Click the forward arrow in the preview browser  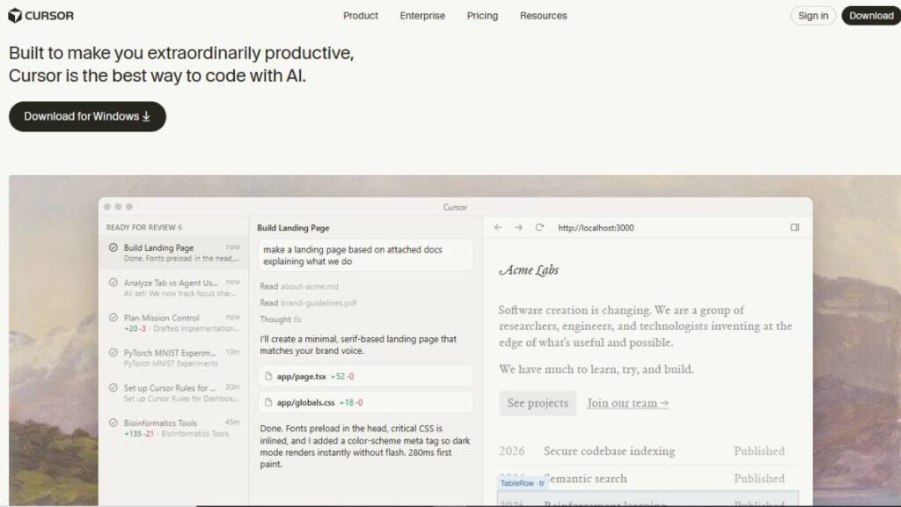coord(518,227)
